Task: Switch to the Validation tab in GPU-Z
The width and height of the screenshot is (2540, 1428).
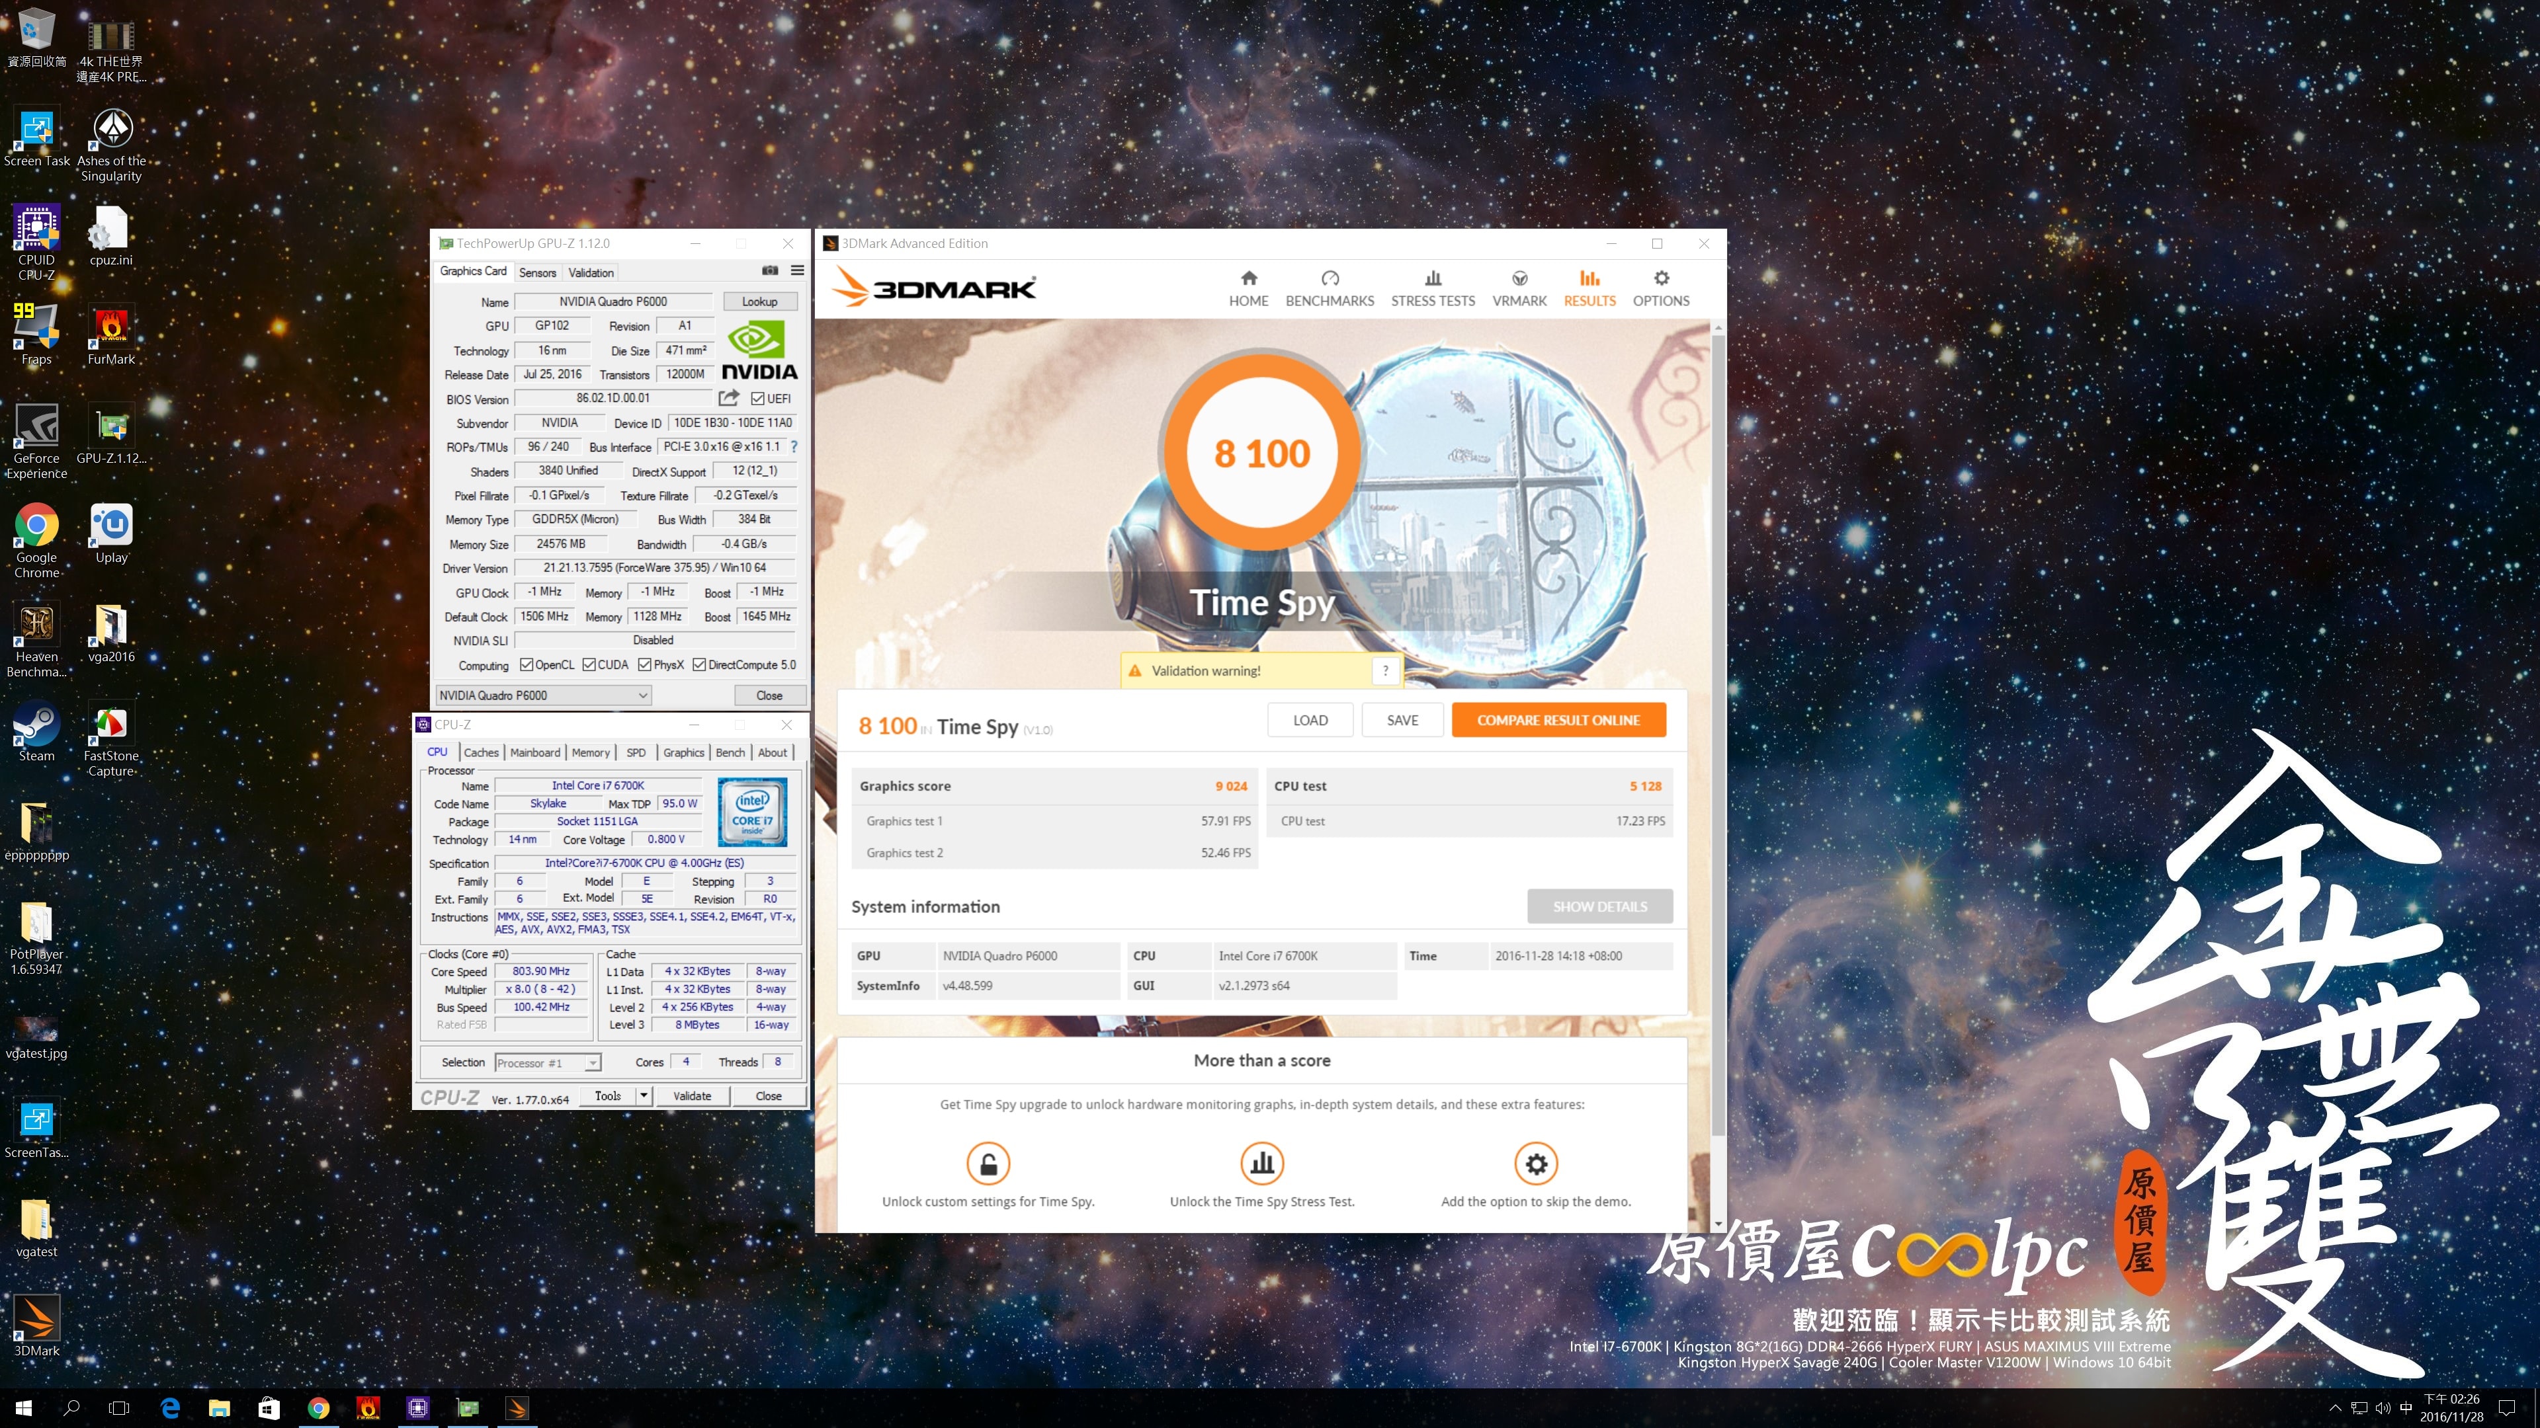Action: (x=591, y=272)
